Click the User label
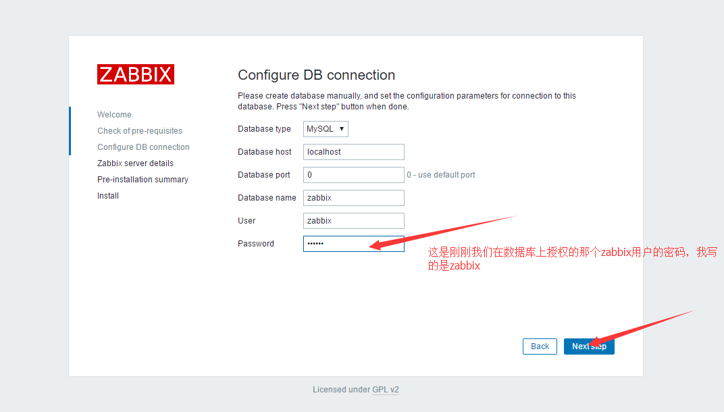The height and width of the screenshot is (412, 724). pyautogui.click(x=247, y=221)
